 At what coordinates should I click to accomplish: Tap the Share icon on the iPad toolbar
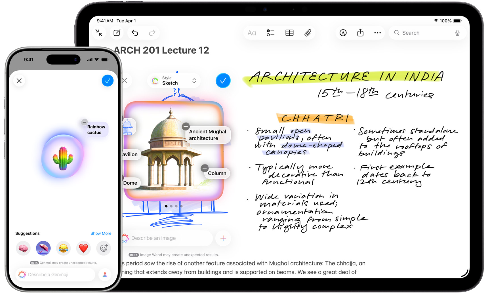[360, 33]
